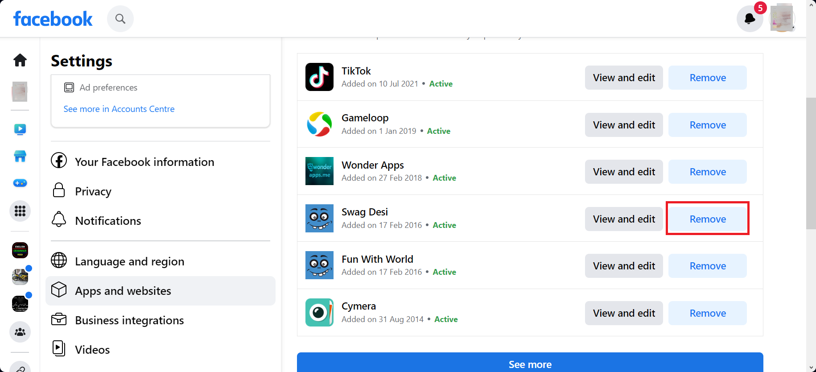Click the page scrollbar thumb
Screen dimensions: 816x372
811,163
